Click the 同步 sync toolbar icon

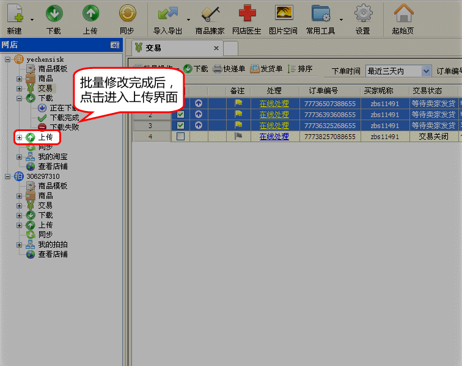click(127, 13)
